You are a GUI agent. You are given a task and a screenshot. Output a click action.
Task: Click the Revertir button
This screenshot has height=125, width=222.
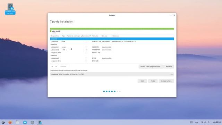(x=169, y=66)
